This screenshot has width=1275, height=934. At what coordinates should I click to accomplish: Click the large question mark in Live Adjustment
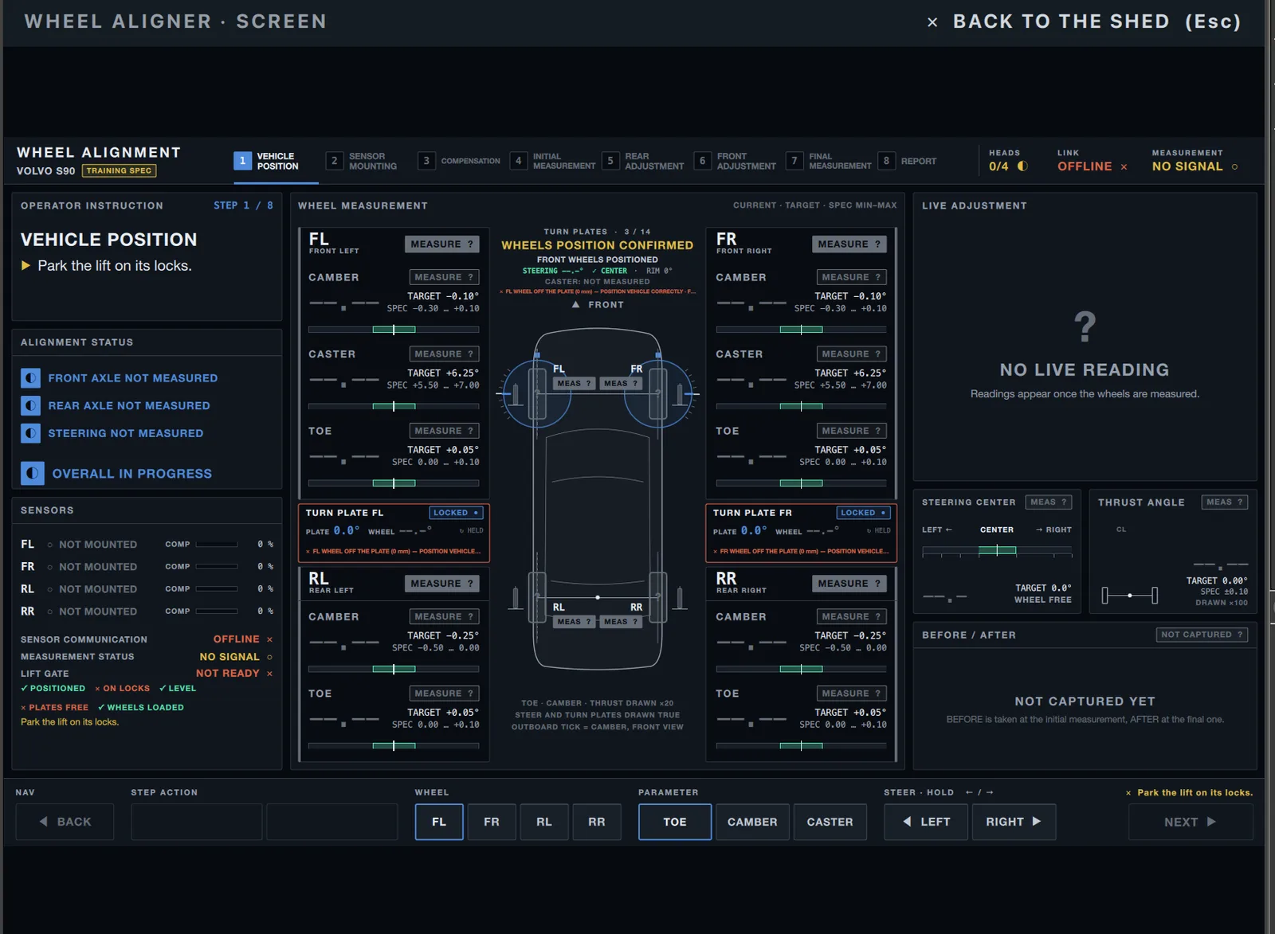coord(1085,326)
